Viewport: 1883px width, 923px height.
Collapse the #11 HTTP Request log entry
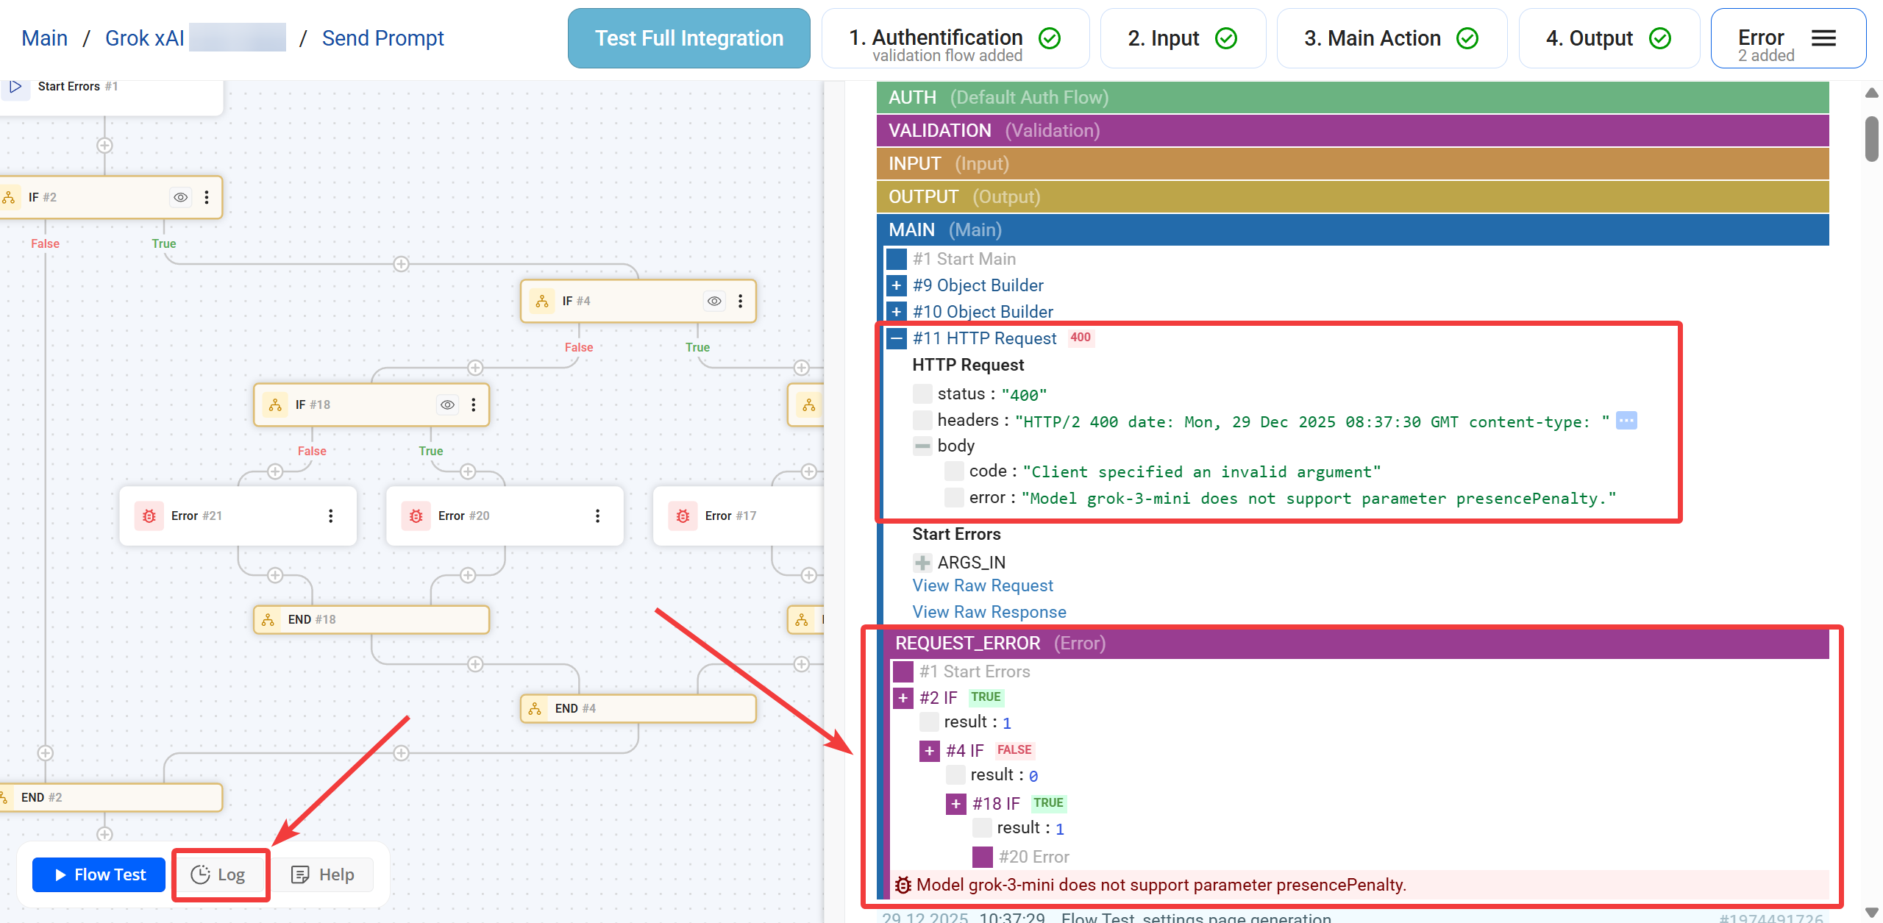point(896,338)
